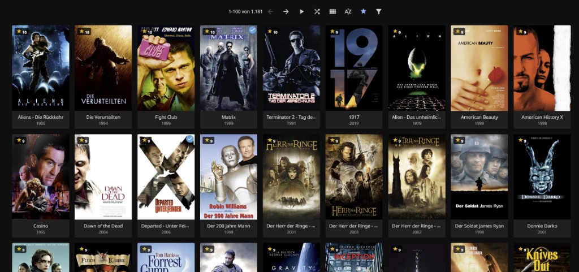
Task: Click the rating 10 badge on Aliens poster
Action: point(22,32)
